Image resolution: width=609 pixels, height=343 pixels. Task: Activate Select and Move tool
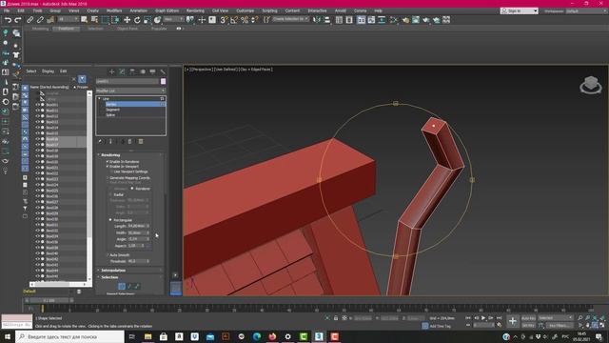tap(127, 20)
